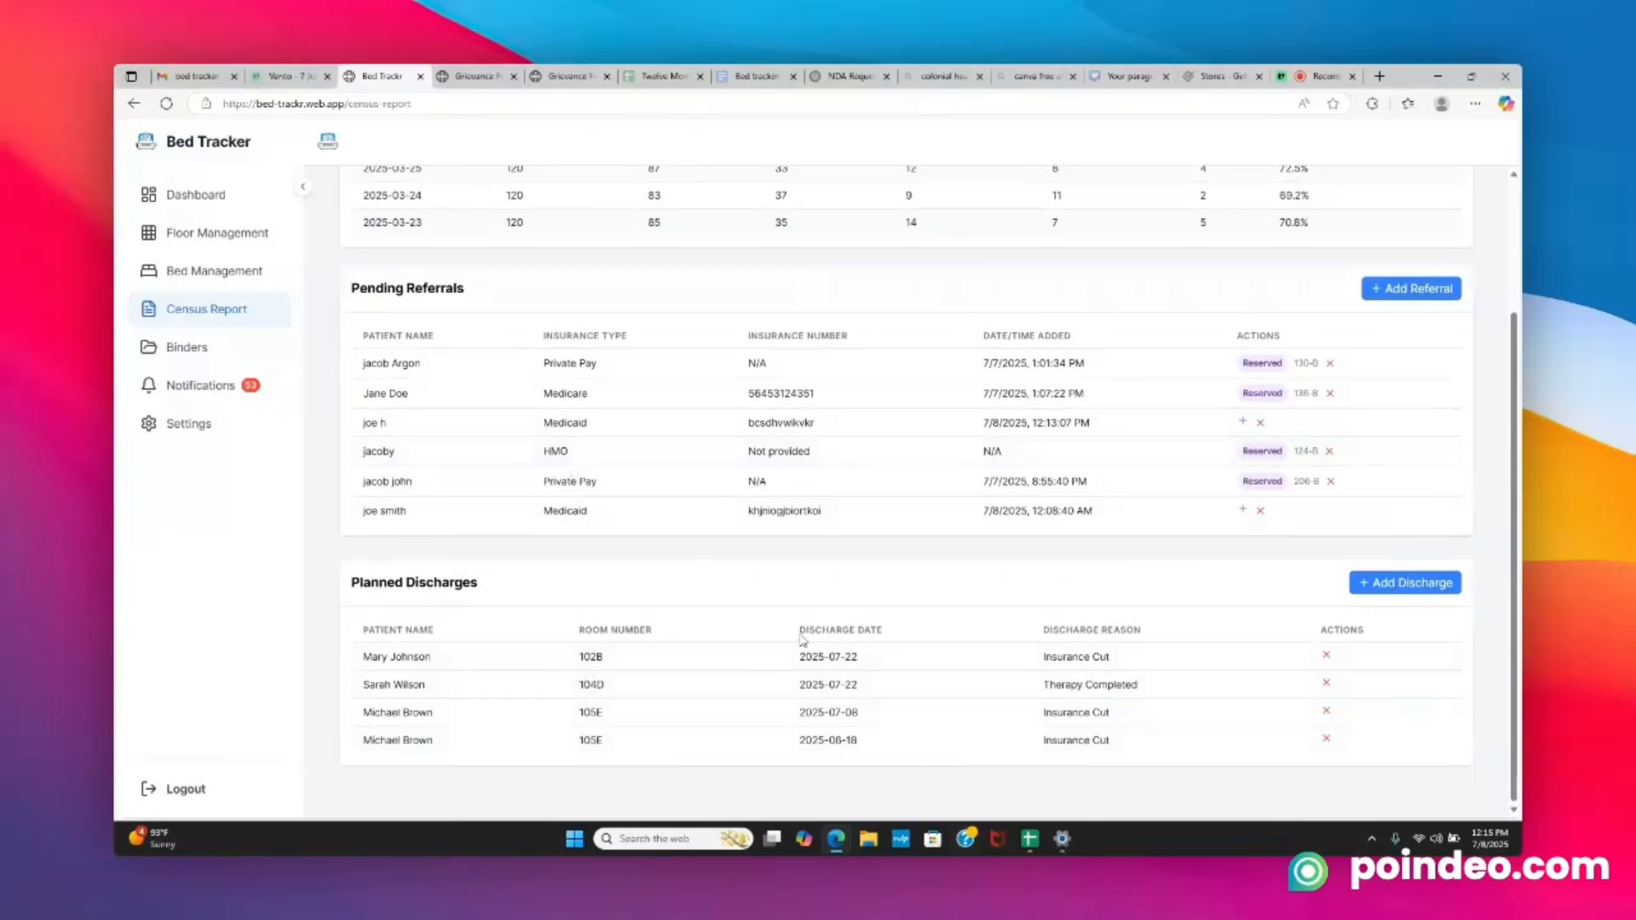Image resolution: width=1636 pixels, height=920 pixels.
Task: Cancel Jane Doe's reserved bed 136-B
Action: [1329, 393]
